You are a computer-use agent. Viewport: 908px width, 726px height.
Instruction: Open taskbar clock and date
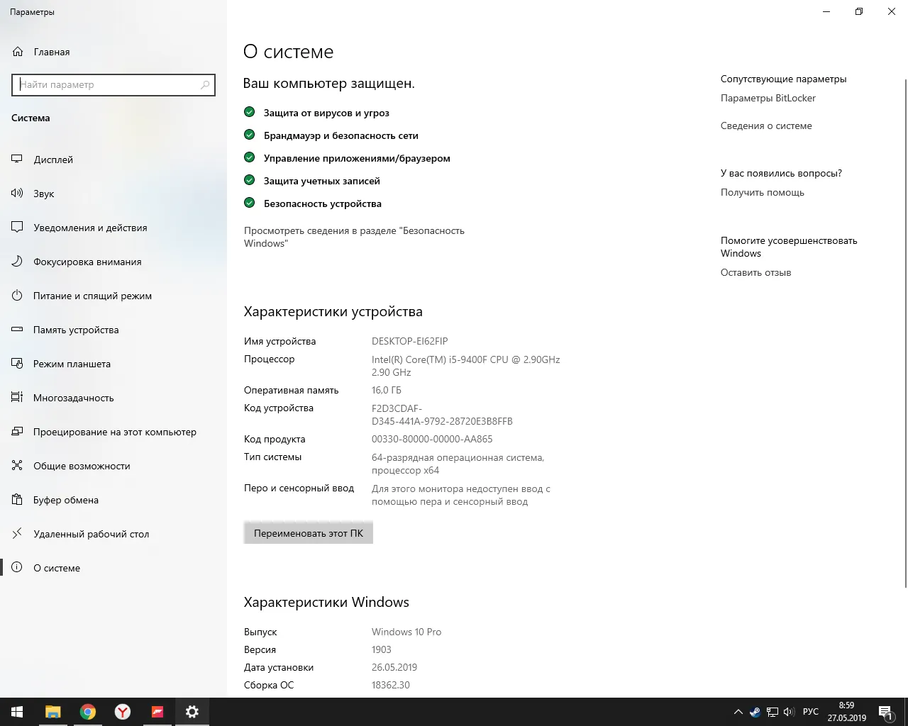[x=846, y=712]
